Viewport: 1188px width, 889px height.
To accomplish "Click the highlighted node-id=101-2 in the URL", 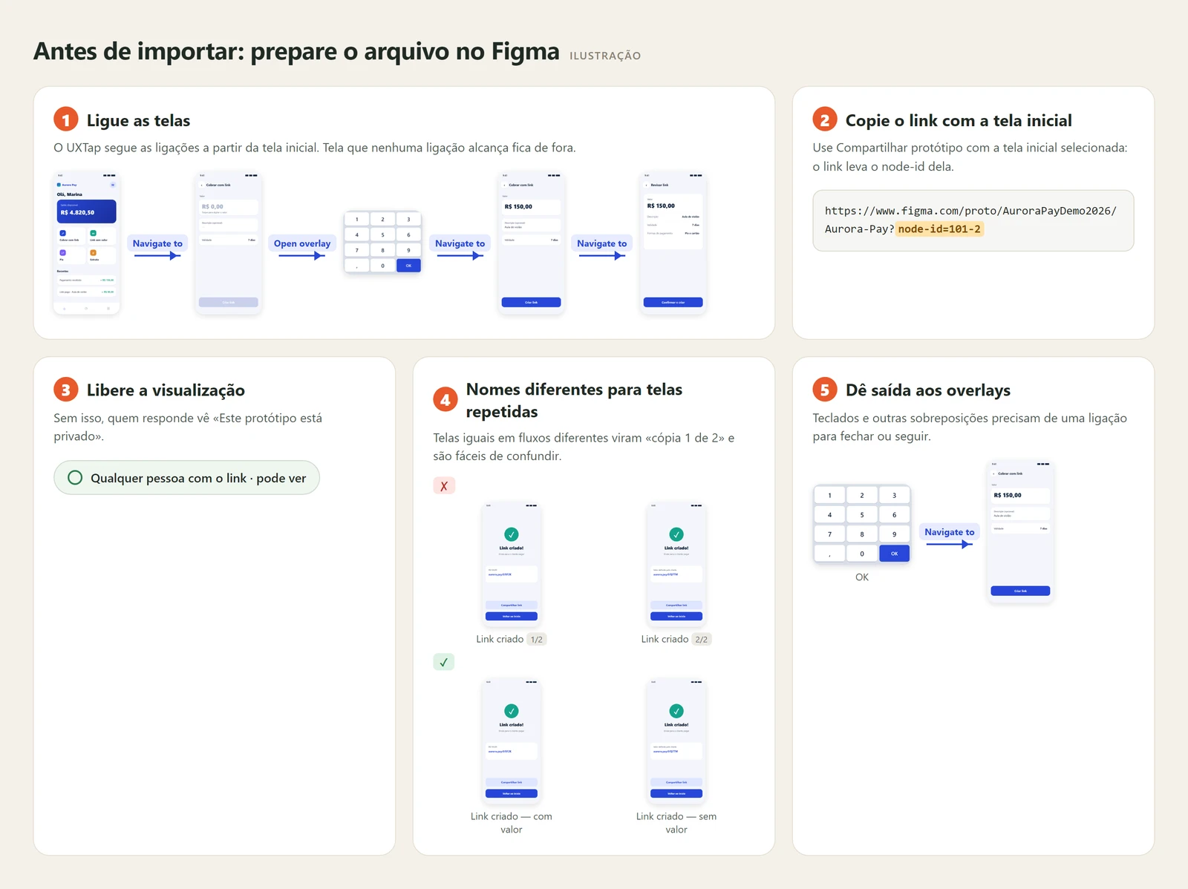I will 939,229.
